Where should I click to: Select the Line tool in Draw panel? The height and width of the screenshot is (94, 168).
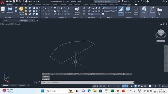(x=46, y=11)
